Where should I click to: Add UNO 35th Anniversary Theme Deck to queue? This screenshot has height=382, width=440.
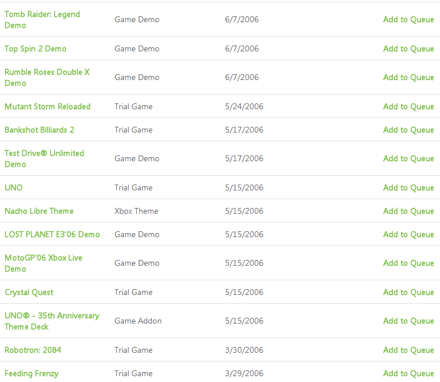click(x=408, y=321)
